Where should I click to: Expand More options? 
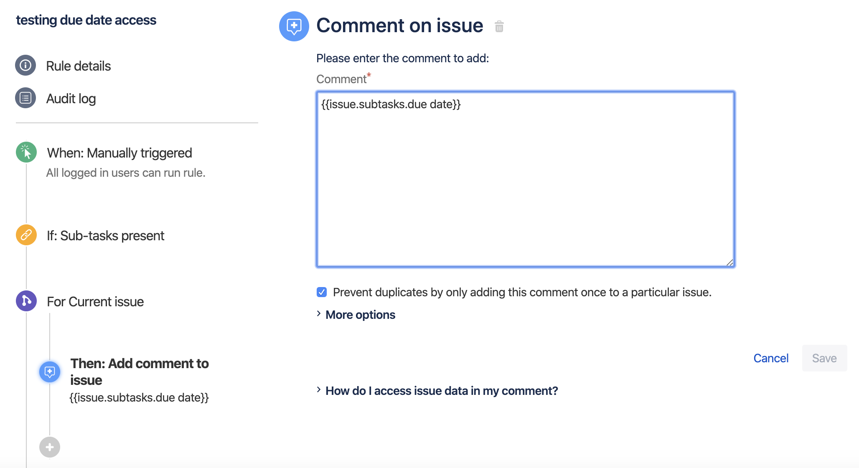click(360, 315)
